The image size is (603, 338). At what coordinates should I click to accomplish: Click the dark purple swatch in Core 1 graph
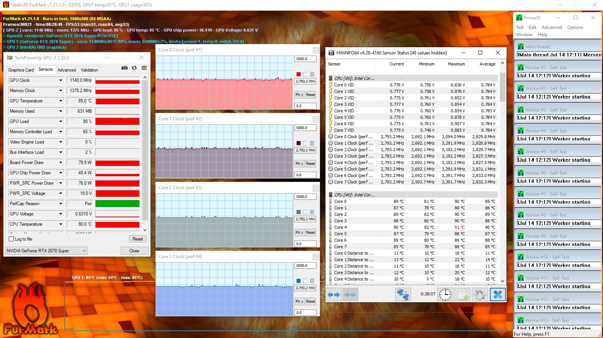[299, 143]
